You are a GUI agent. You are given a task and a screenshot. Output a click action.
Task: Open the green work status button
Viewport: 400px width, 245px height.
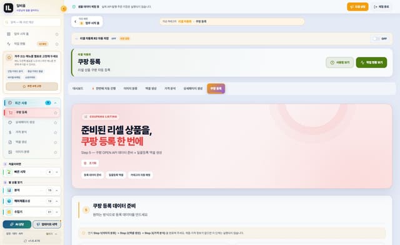tap(371, 62)
